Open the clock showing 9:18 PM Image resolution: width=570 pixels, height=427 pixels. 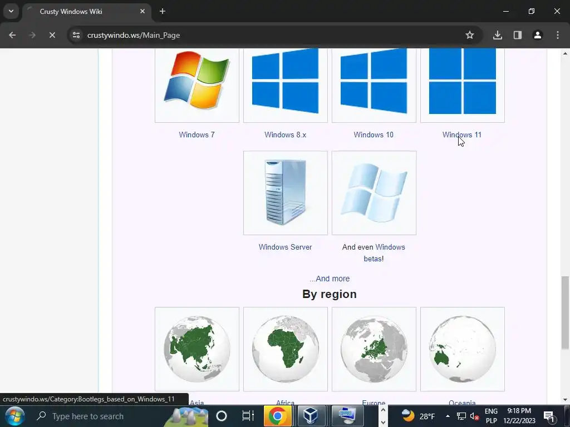tap(519, 416)
